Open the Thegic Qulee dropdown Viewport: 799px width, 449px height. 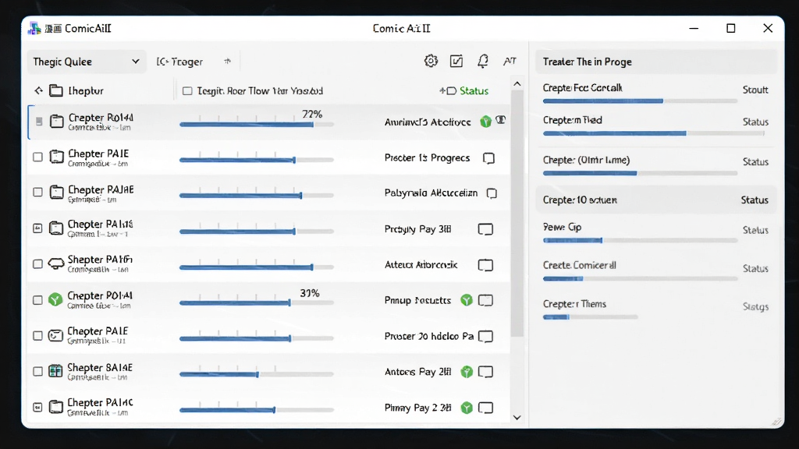(x=86, y=62)
